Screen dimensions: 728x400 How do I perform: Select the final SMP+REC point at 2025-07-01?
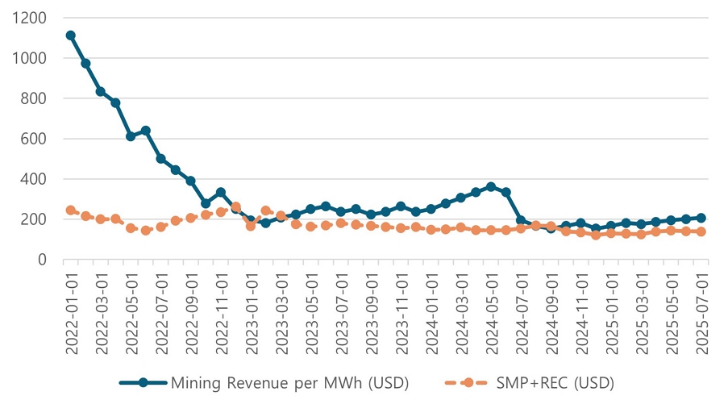(x=701, y=231)
